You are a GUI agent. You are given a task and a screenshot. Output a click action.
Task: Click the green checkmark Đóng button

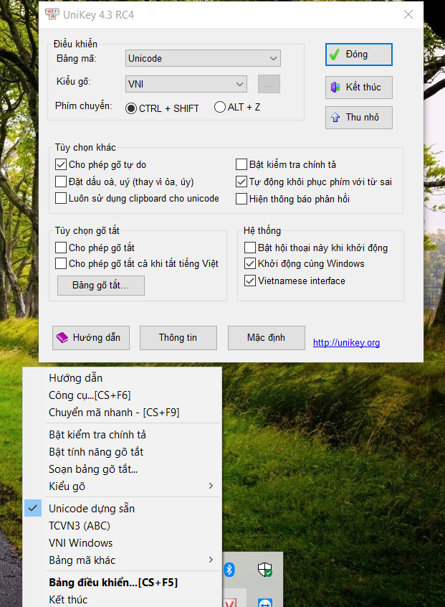(358, 55)
